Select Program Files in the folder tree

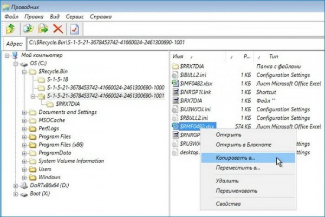pyautogui.click(x=55, y=137)
